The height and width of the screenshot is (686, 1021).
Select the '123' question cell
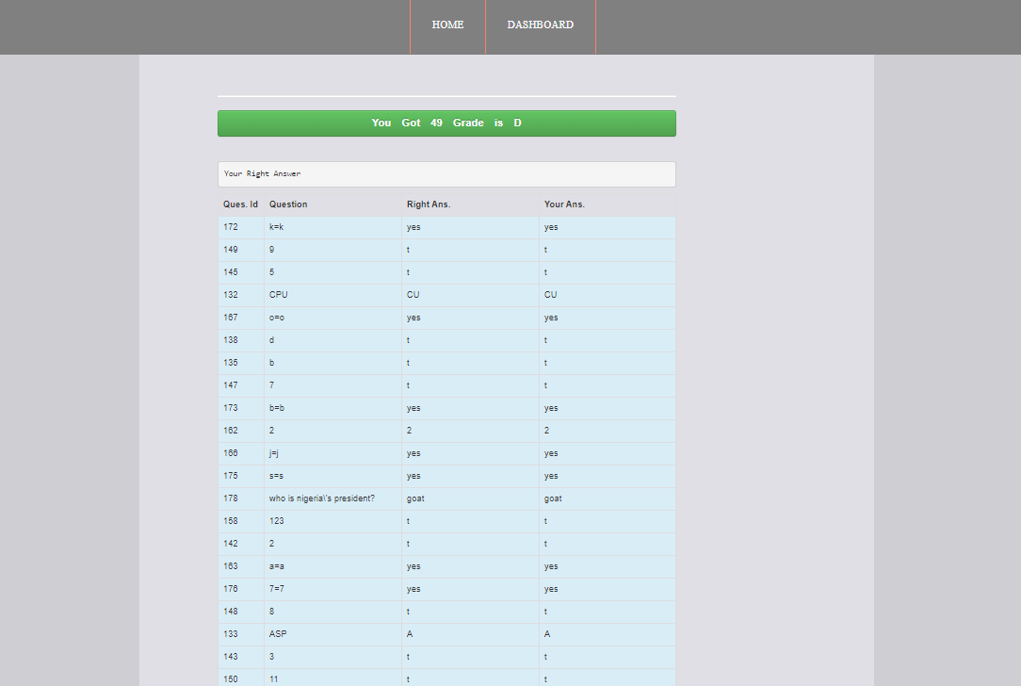click(x=277, y=521)
